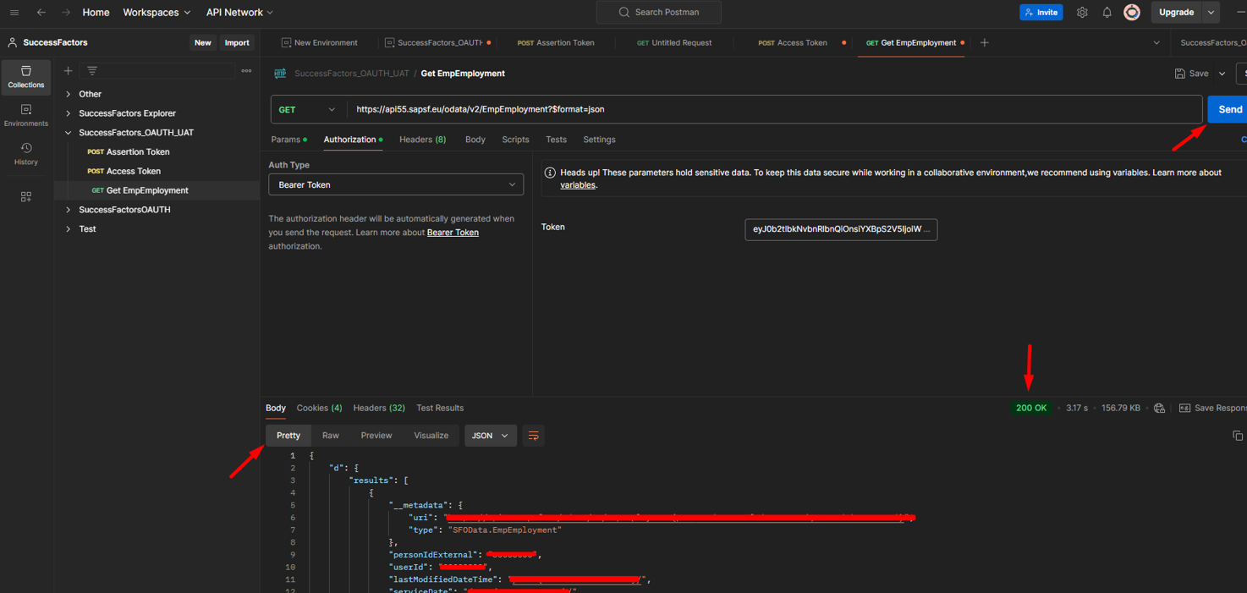This screenshot has width=1247, height=593.
Task: Switch to POST Assertion Token tab
Action: tap(556, 42)
